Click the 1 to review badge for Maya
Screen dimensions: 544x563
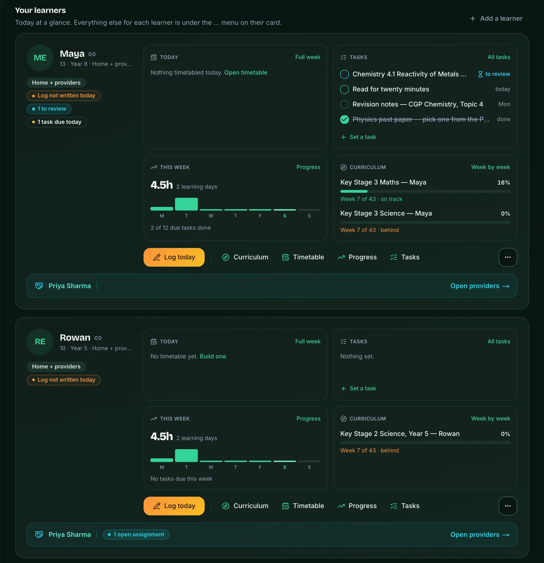click(49, 109)
